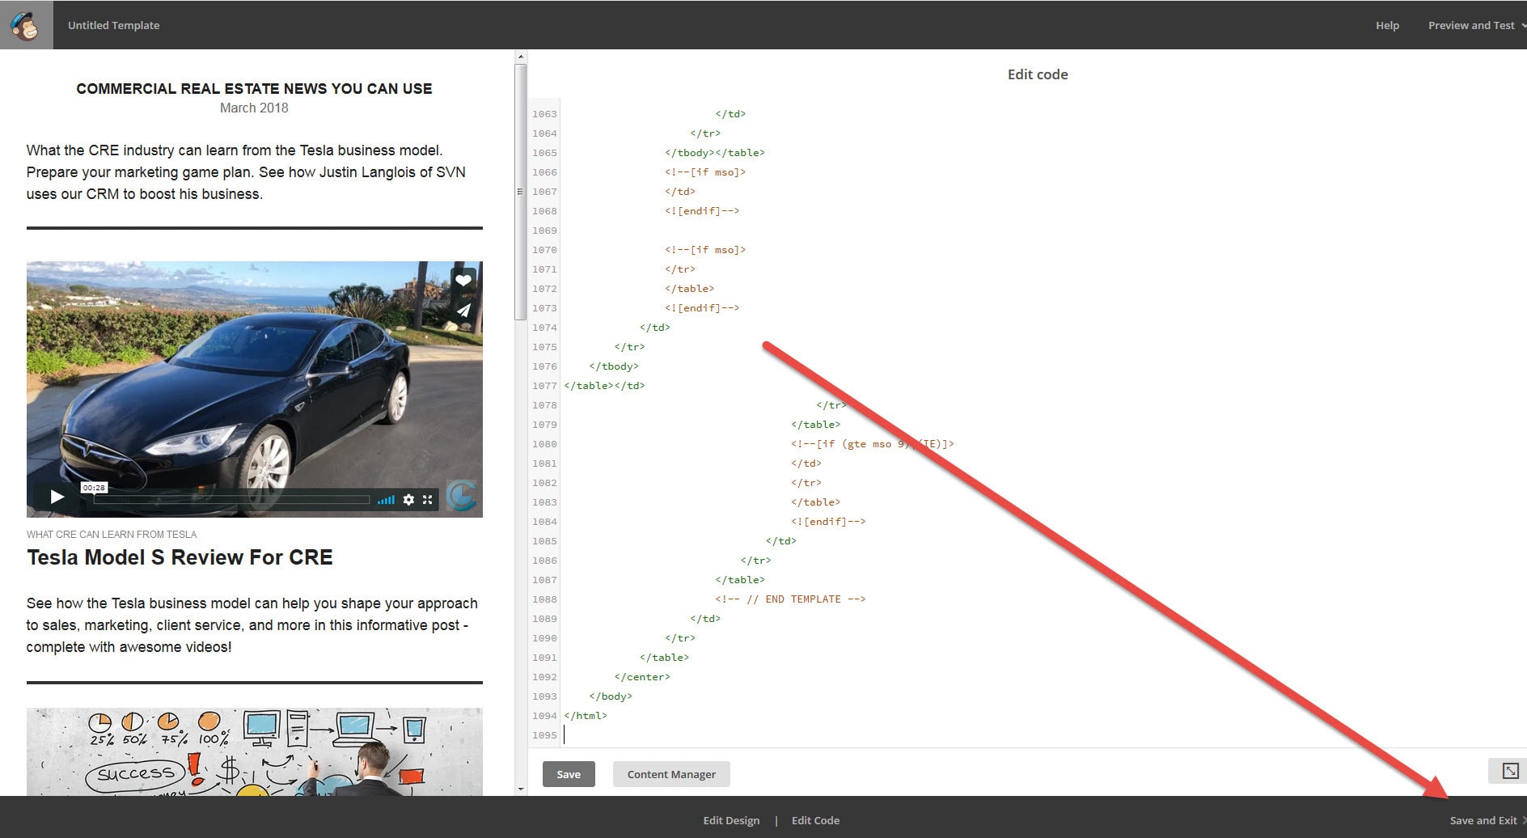The width and height of the screenshot is (1527, 838).
Task: Open the Content Manager
Action: (x=671, y=774)
